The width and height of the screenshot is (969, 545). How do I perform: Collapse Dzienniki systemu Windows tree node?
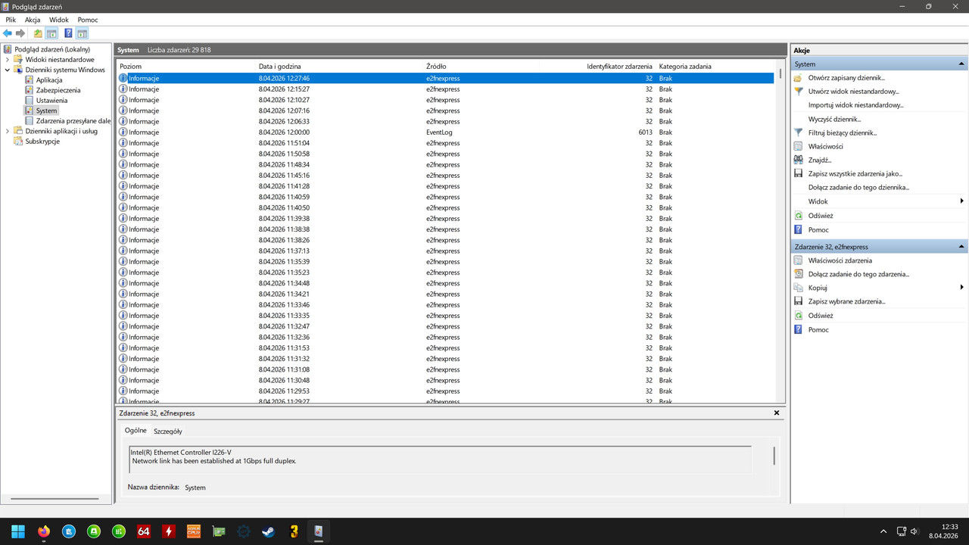[8, 70]
